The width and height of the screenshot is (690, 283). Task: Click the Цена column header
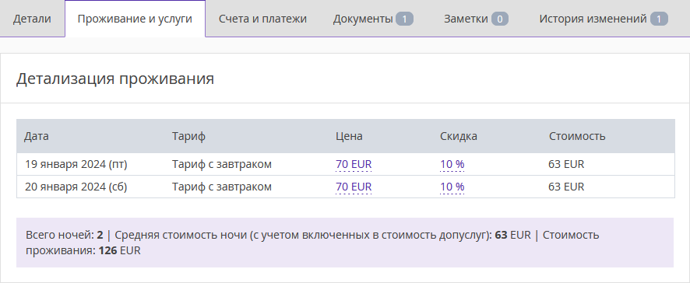point(349,136)
